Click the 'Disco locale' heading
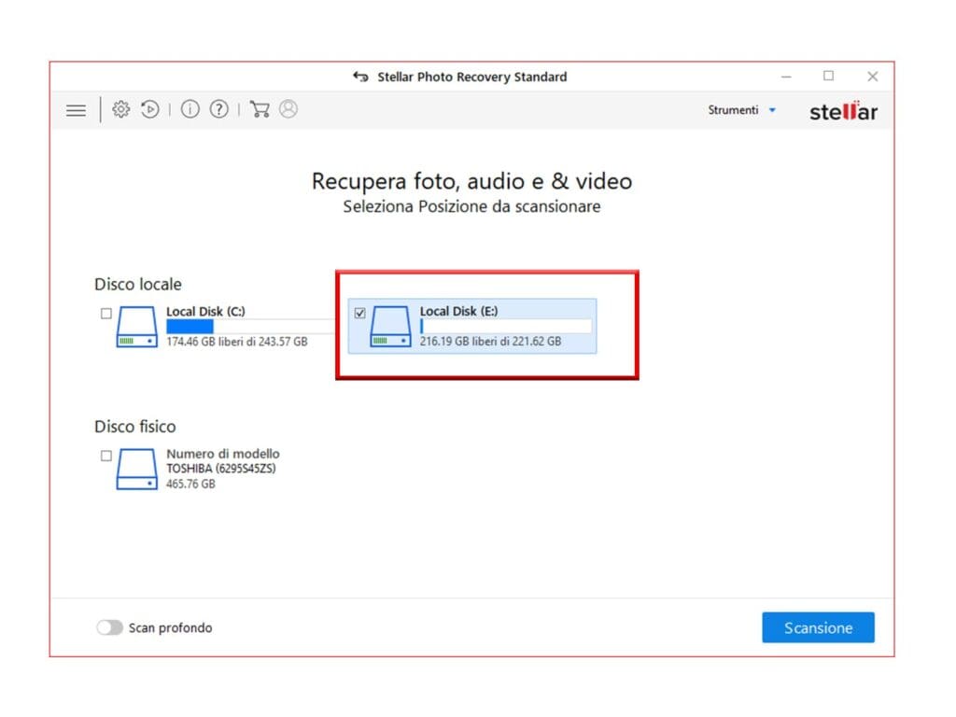Viewport: 956px width, 717px height. coord(138,285)
